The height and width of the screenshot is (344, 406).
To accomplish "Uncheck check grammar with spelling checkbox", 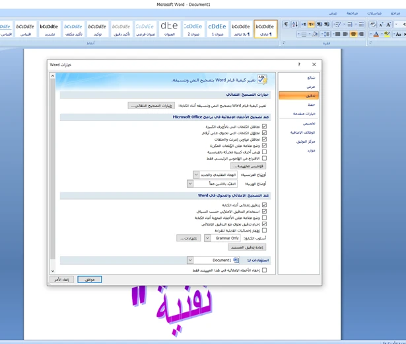I will pos(264,224).
